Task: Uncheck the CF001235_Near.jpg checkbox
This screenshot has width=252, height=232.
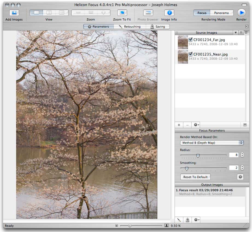Action: pyautogui.click(x=191, y=54)
